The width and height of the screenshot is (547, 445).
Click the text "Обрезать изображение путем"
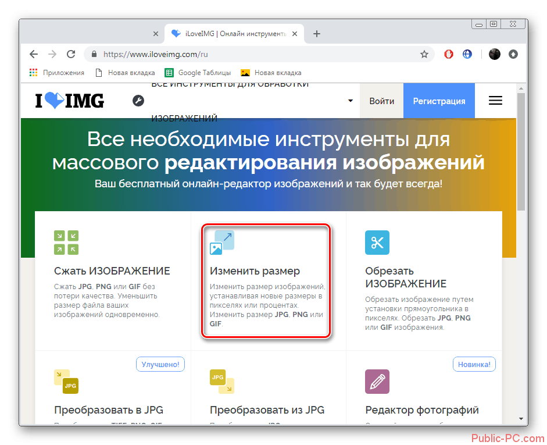click(x=419, y=300)
